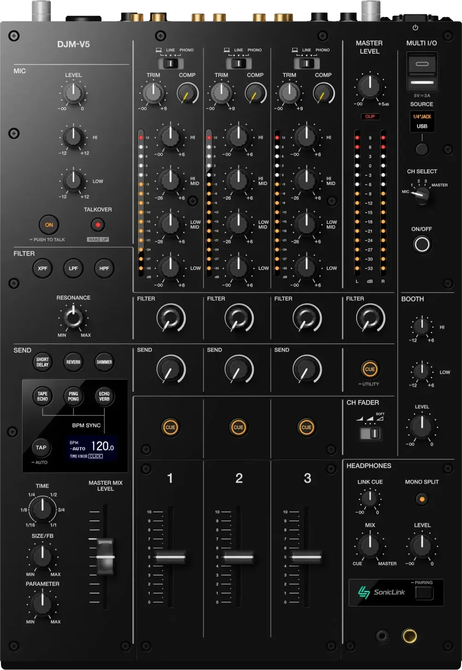Flip channel 1 LINE/PHONO input selector
The height and width of the screenshot is (670, 462).
[171, 63]
